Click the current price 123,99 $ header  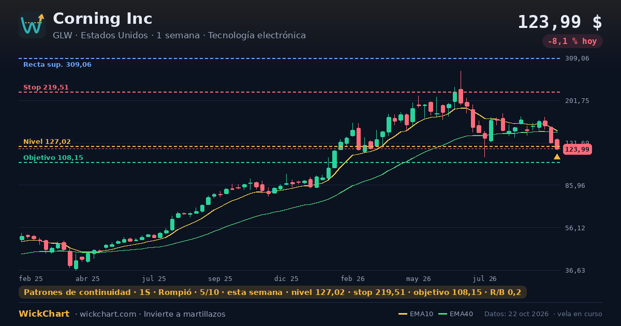click(x=560, y=22)
